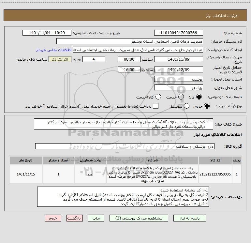Click the buyer organization name field
This screenshot has height=243, width=251.
130,41
